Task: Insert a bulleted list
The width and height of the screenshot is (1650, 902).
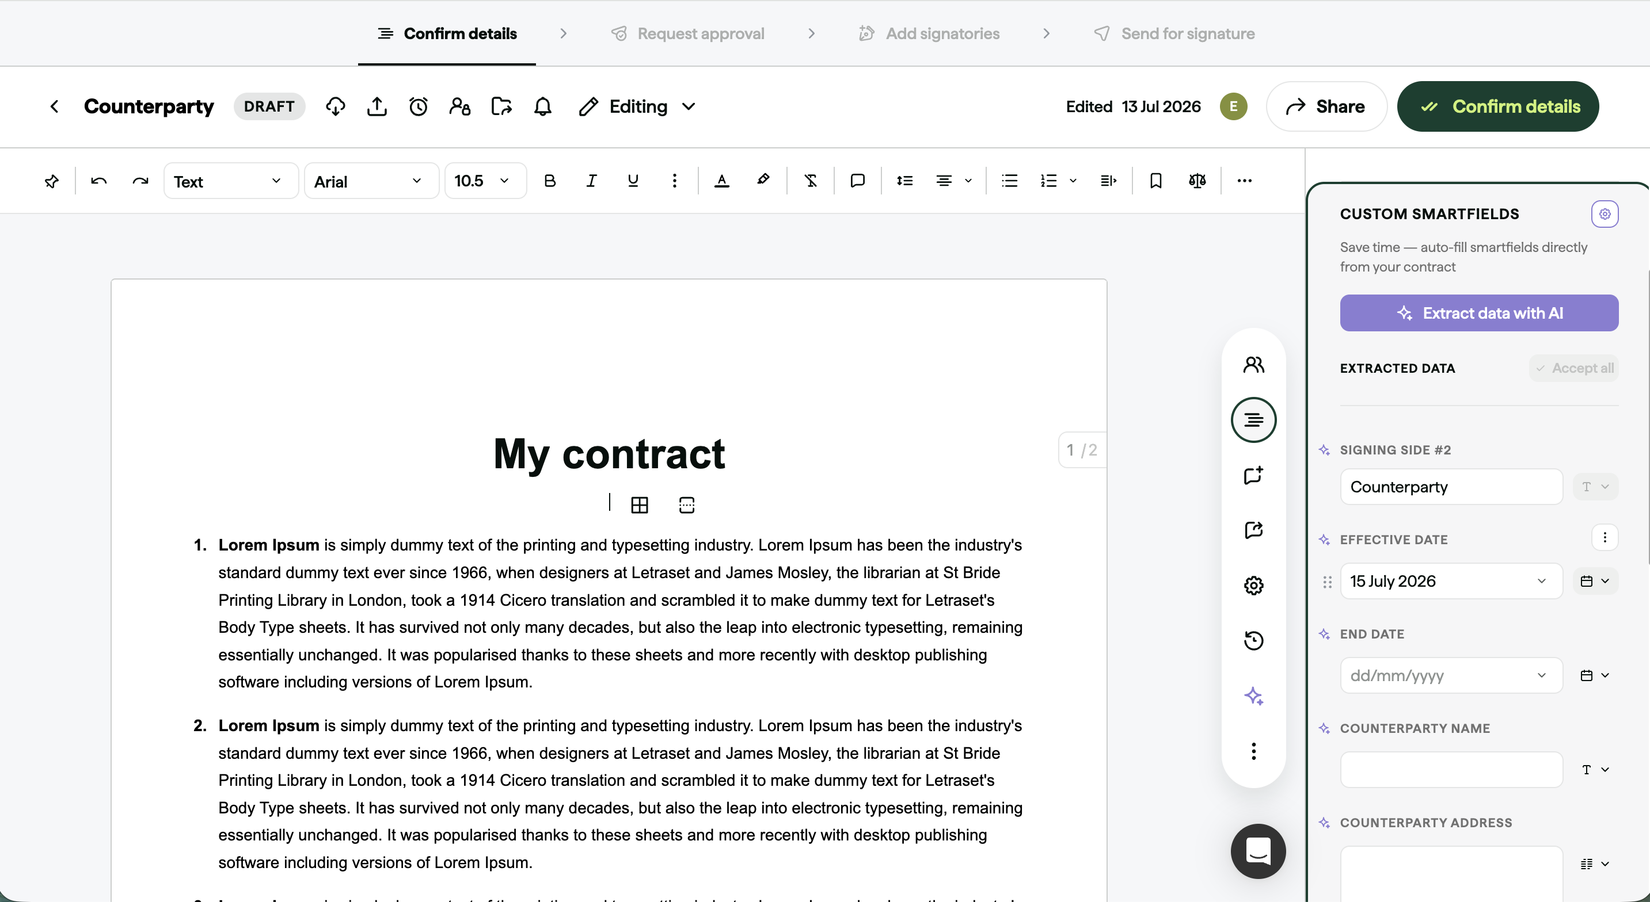Action: 1009,181
